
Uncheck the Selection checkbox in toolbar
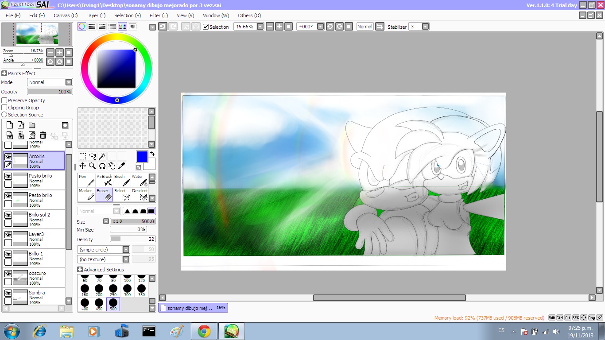coord(206,27)
